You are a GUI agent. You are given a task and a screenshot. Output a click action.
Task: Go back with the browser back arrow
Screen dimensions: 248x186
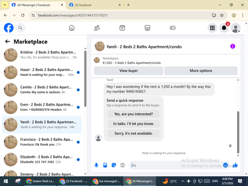point(5,15)
